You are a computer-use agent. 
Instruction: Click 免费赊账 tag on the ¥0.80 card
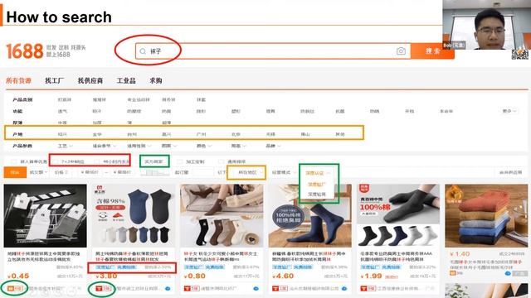(215, 267)
